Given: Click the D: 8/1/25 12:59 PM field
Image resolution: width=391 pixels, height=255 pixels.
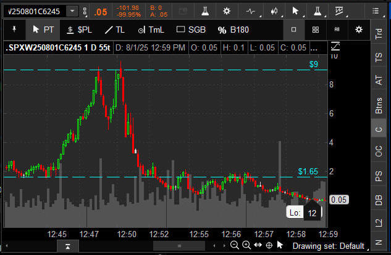Looking at the screenshot, I should (150, 47).
